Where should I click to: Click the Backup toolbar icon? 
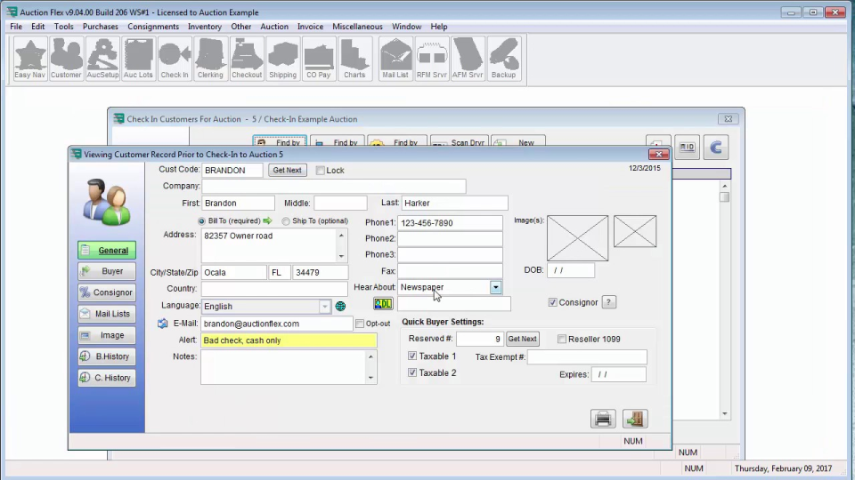click(503, 60)
